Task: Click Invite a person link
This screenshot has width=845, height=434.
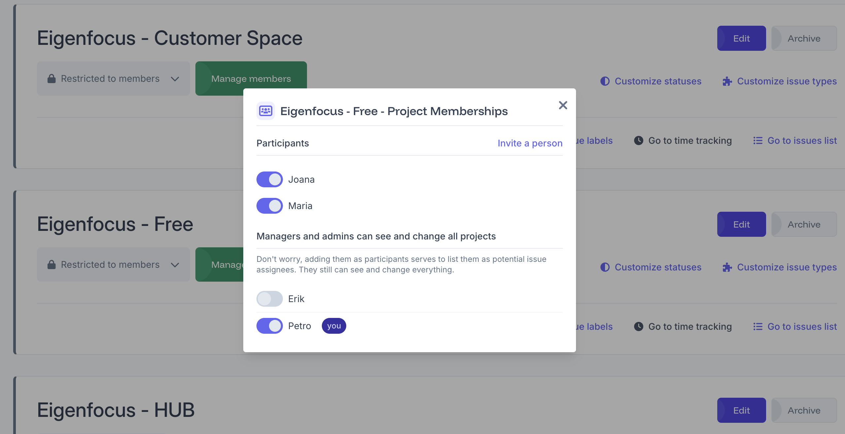Action: [530, 143]
